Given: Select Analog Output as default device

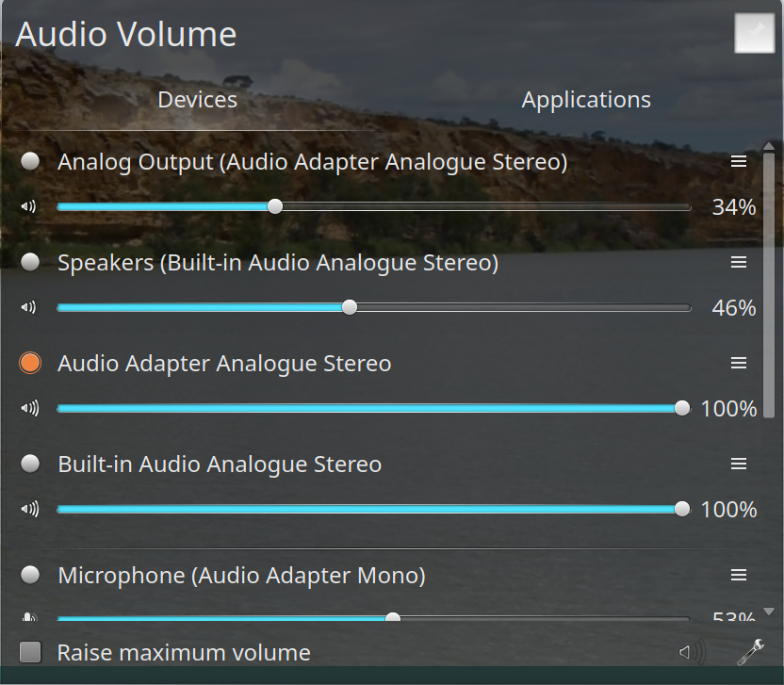Looking at the screenshot, I should click(30, 161).
